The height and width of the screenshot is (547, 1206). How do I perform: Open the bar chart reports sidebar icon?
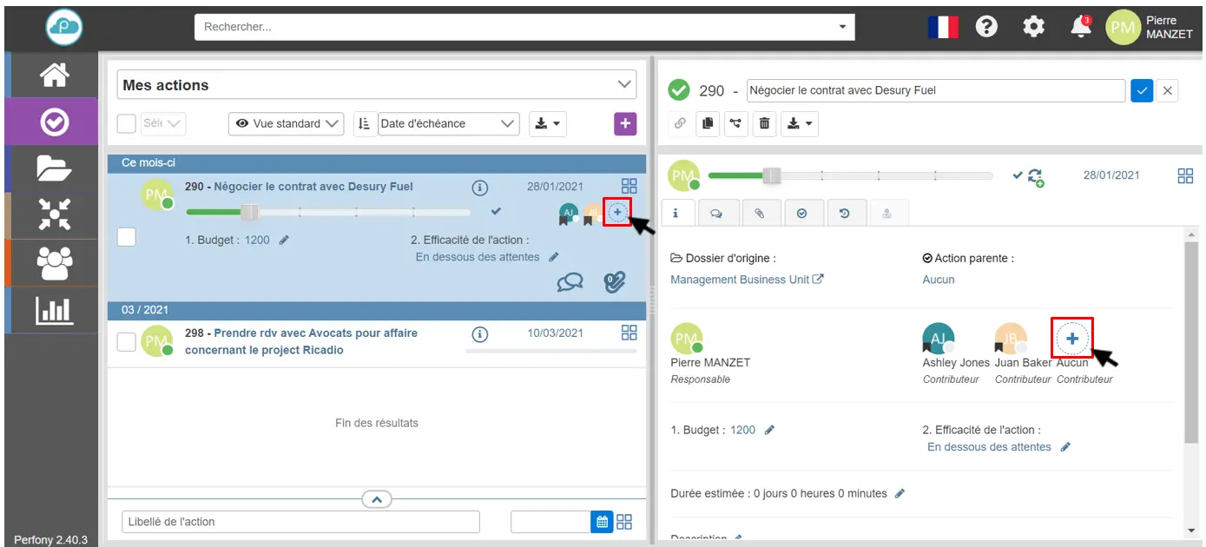tap(54, 310)
